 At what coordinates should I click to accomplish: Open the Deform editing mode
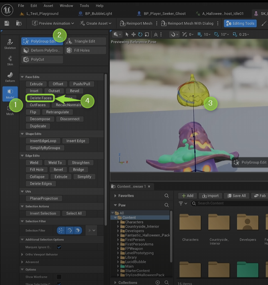10,77
